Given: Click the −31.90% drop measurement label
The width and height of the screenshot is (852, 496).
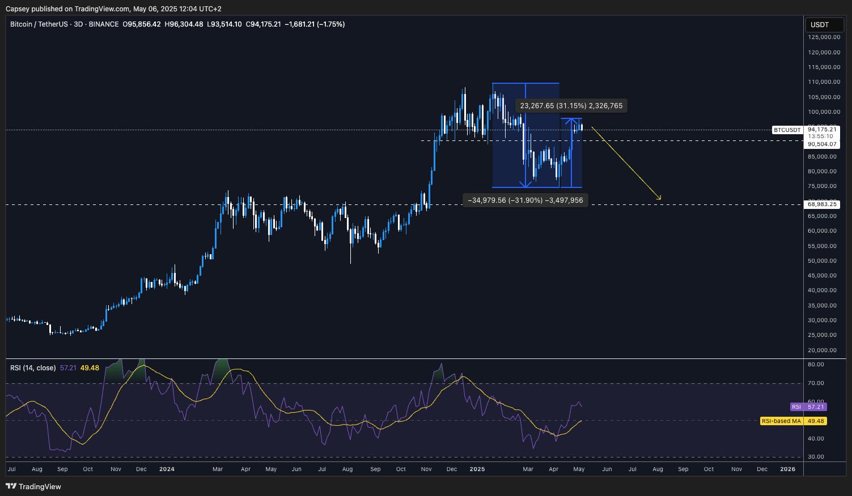Looking at the screenshot, I should click(x=525, y=200).
